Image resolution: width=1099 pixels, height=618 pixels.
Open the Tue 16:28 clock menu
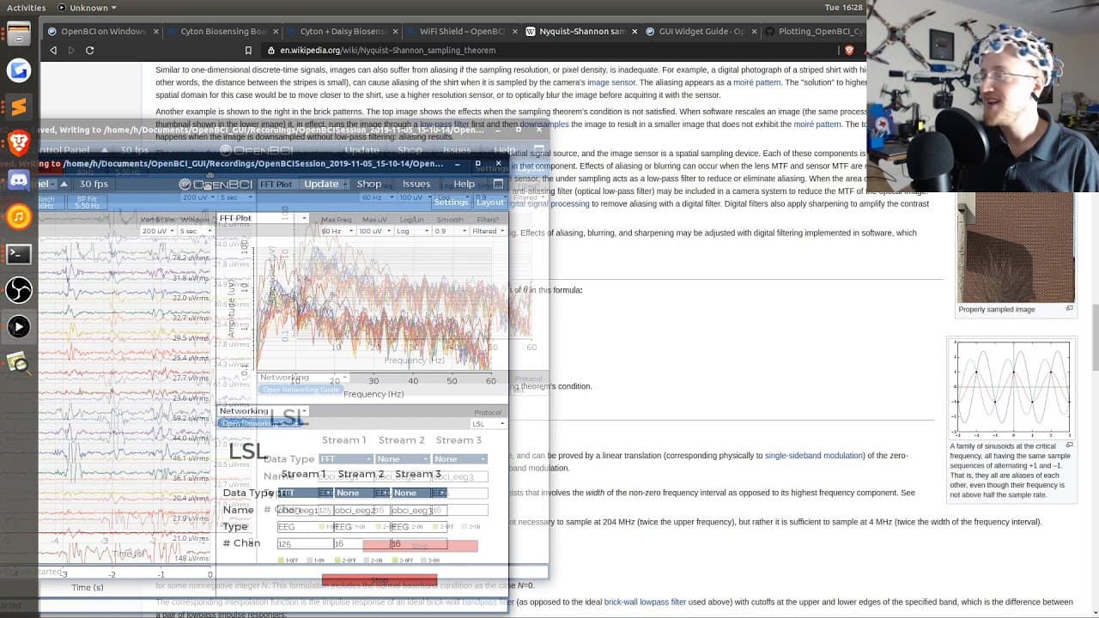point(843,8)
